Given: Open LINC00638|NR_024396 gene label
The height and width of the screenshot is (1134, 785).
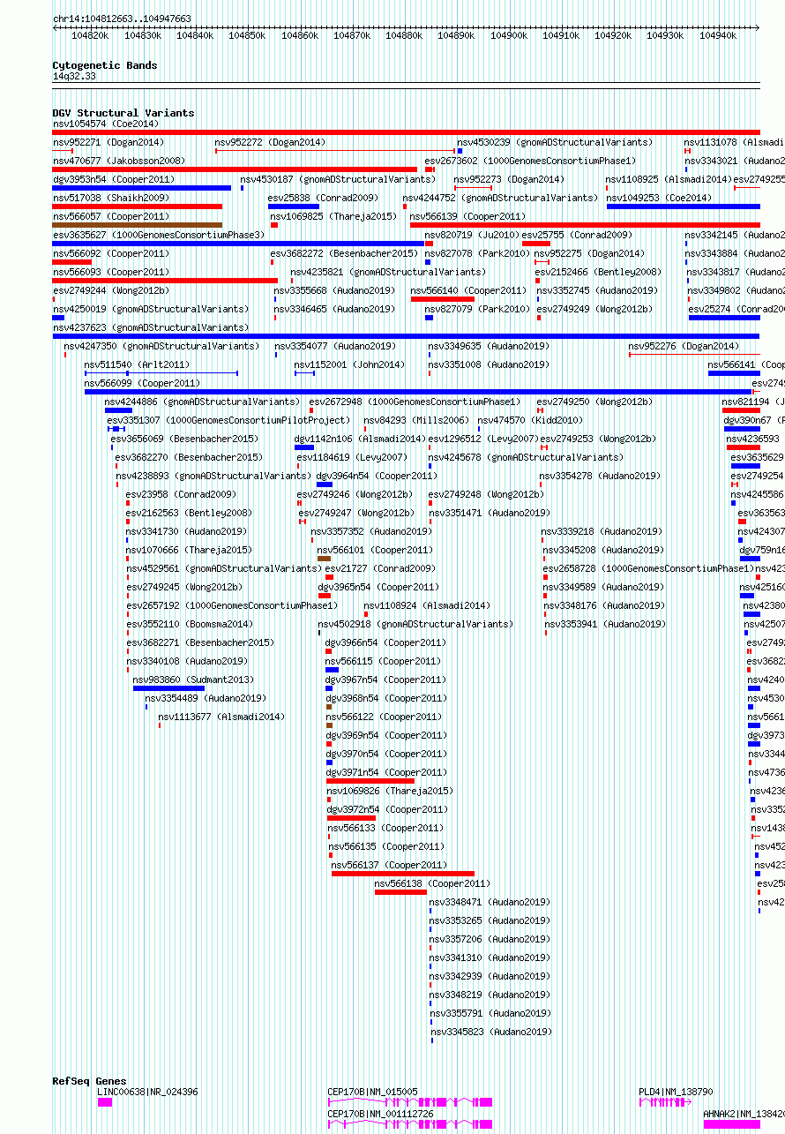Looking at the screenshot, I should click(x=147, y=1092).
